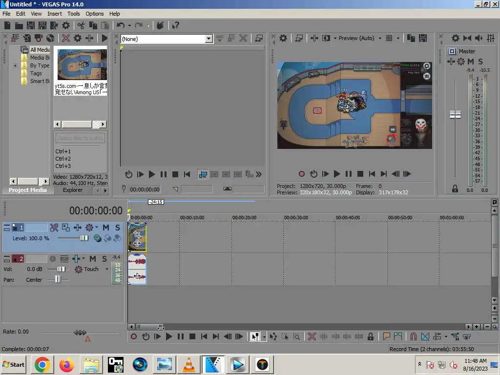Screen dimensions: 500x375
Task: Show more trimmer buttons chevron
Action: pos(259,174)
